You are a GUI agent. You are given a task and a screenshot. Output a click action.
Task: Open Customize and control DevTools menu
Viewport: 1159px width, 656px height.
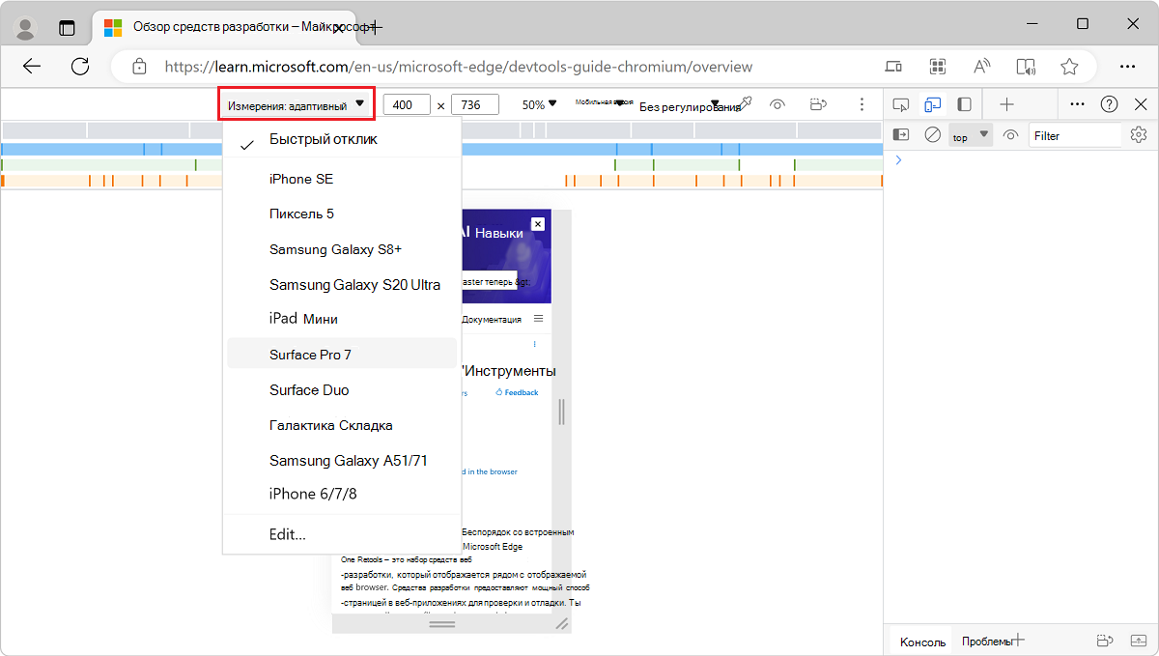[1078, 104]
